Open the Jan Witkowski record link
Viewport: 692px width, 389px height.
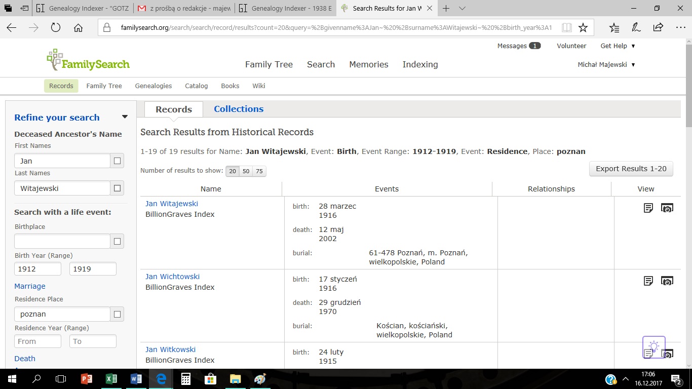click(x=170, y=349)
